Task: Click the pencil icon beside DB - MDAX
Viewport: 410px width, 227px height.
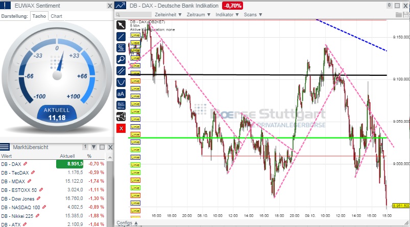Action: (29, 181)
